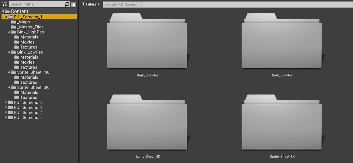Viewport: 353px width, 163px height.
Task: Click the Search Paths input field
Action: (x=36, y=4)
